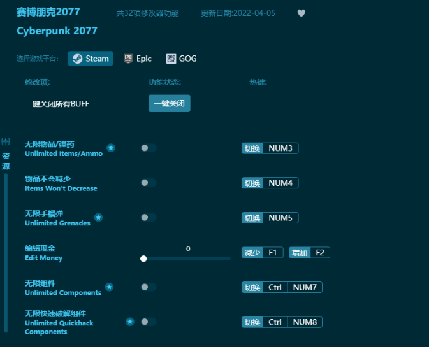Viewport: 429px width, 347px height.
Task: Click the 更新日期:2022-04-05 text
Action: (x=238, y=13)
